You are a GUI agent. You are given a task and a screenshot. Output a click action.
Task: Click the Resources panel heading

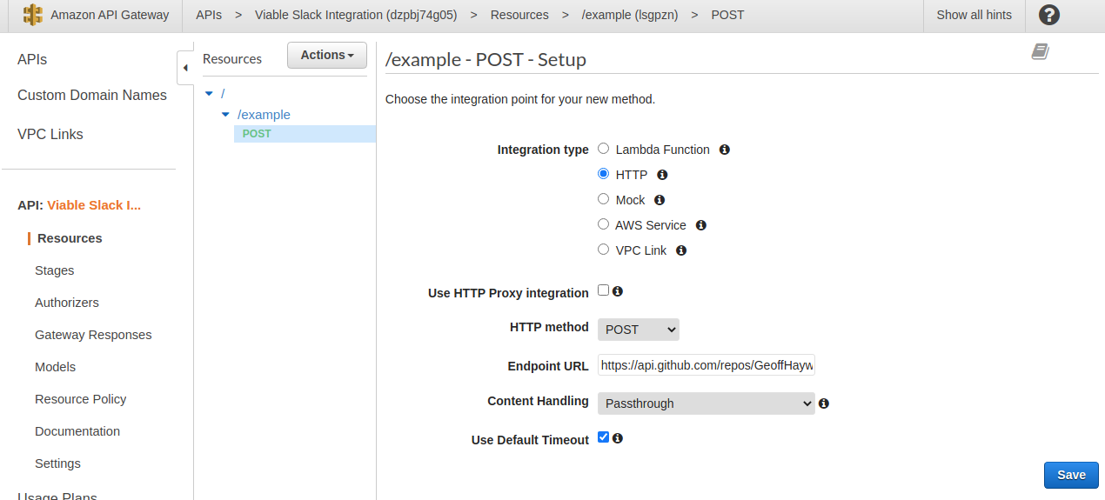point(232,59)
